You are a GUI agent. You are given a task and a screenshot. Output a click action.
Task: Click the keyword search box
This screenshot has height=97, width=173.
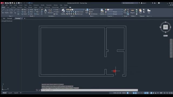point(130,3)
